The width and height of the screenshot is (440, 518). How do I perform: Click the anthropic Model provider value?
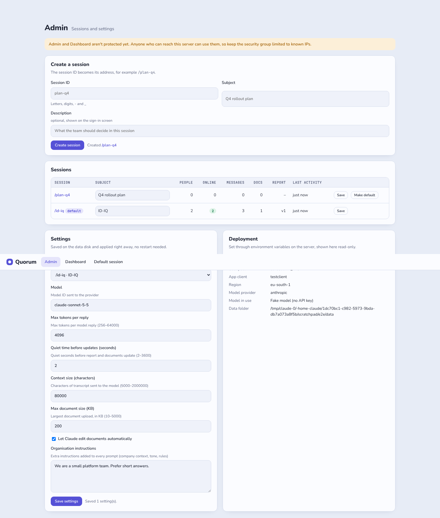(279, 293)
